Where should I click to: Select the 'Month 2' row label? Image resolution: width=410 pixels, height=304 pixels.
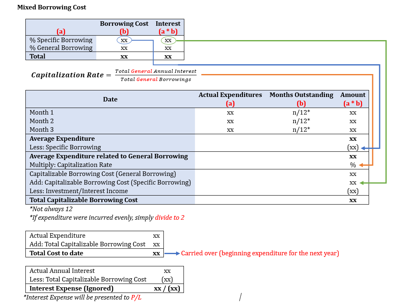click(41, 121)
